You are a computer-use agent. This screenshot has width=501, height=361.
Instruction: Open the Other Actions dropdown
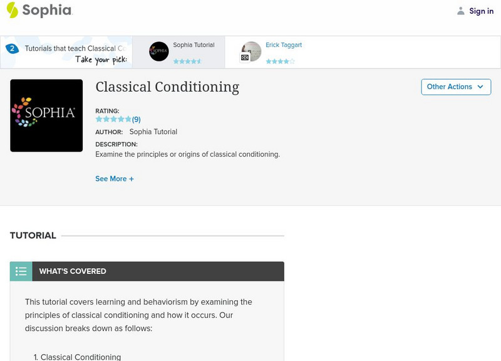455,86
